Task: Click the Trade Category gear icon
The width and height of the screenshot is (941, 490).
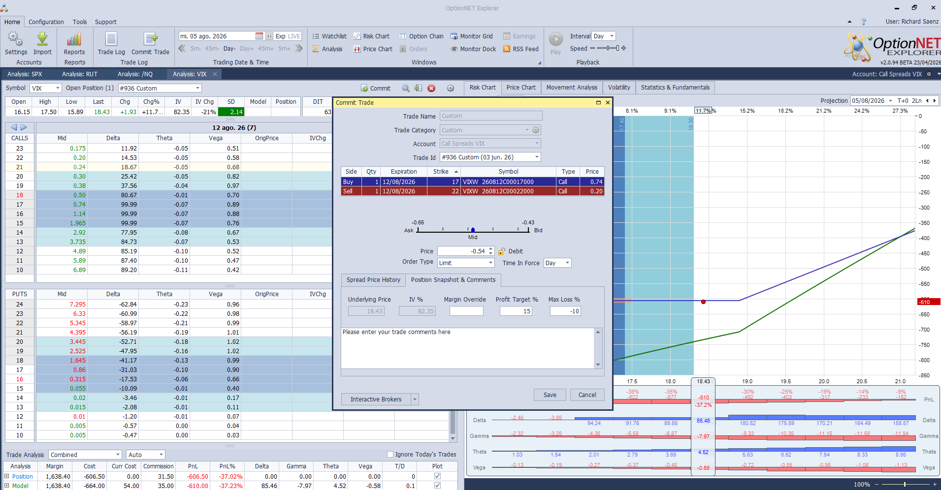Action: coord(536,130)
